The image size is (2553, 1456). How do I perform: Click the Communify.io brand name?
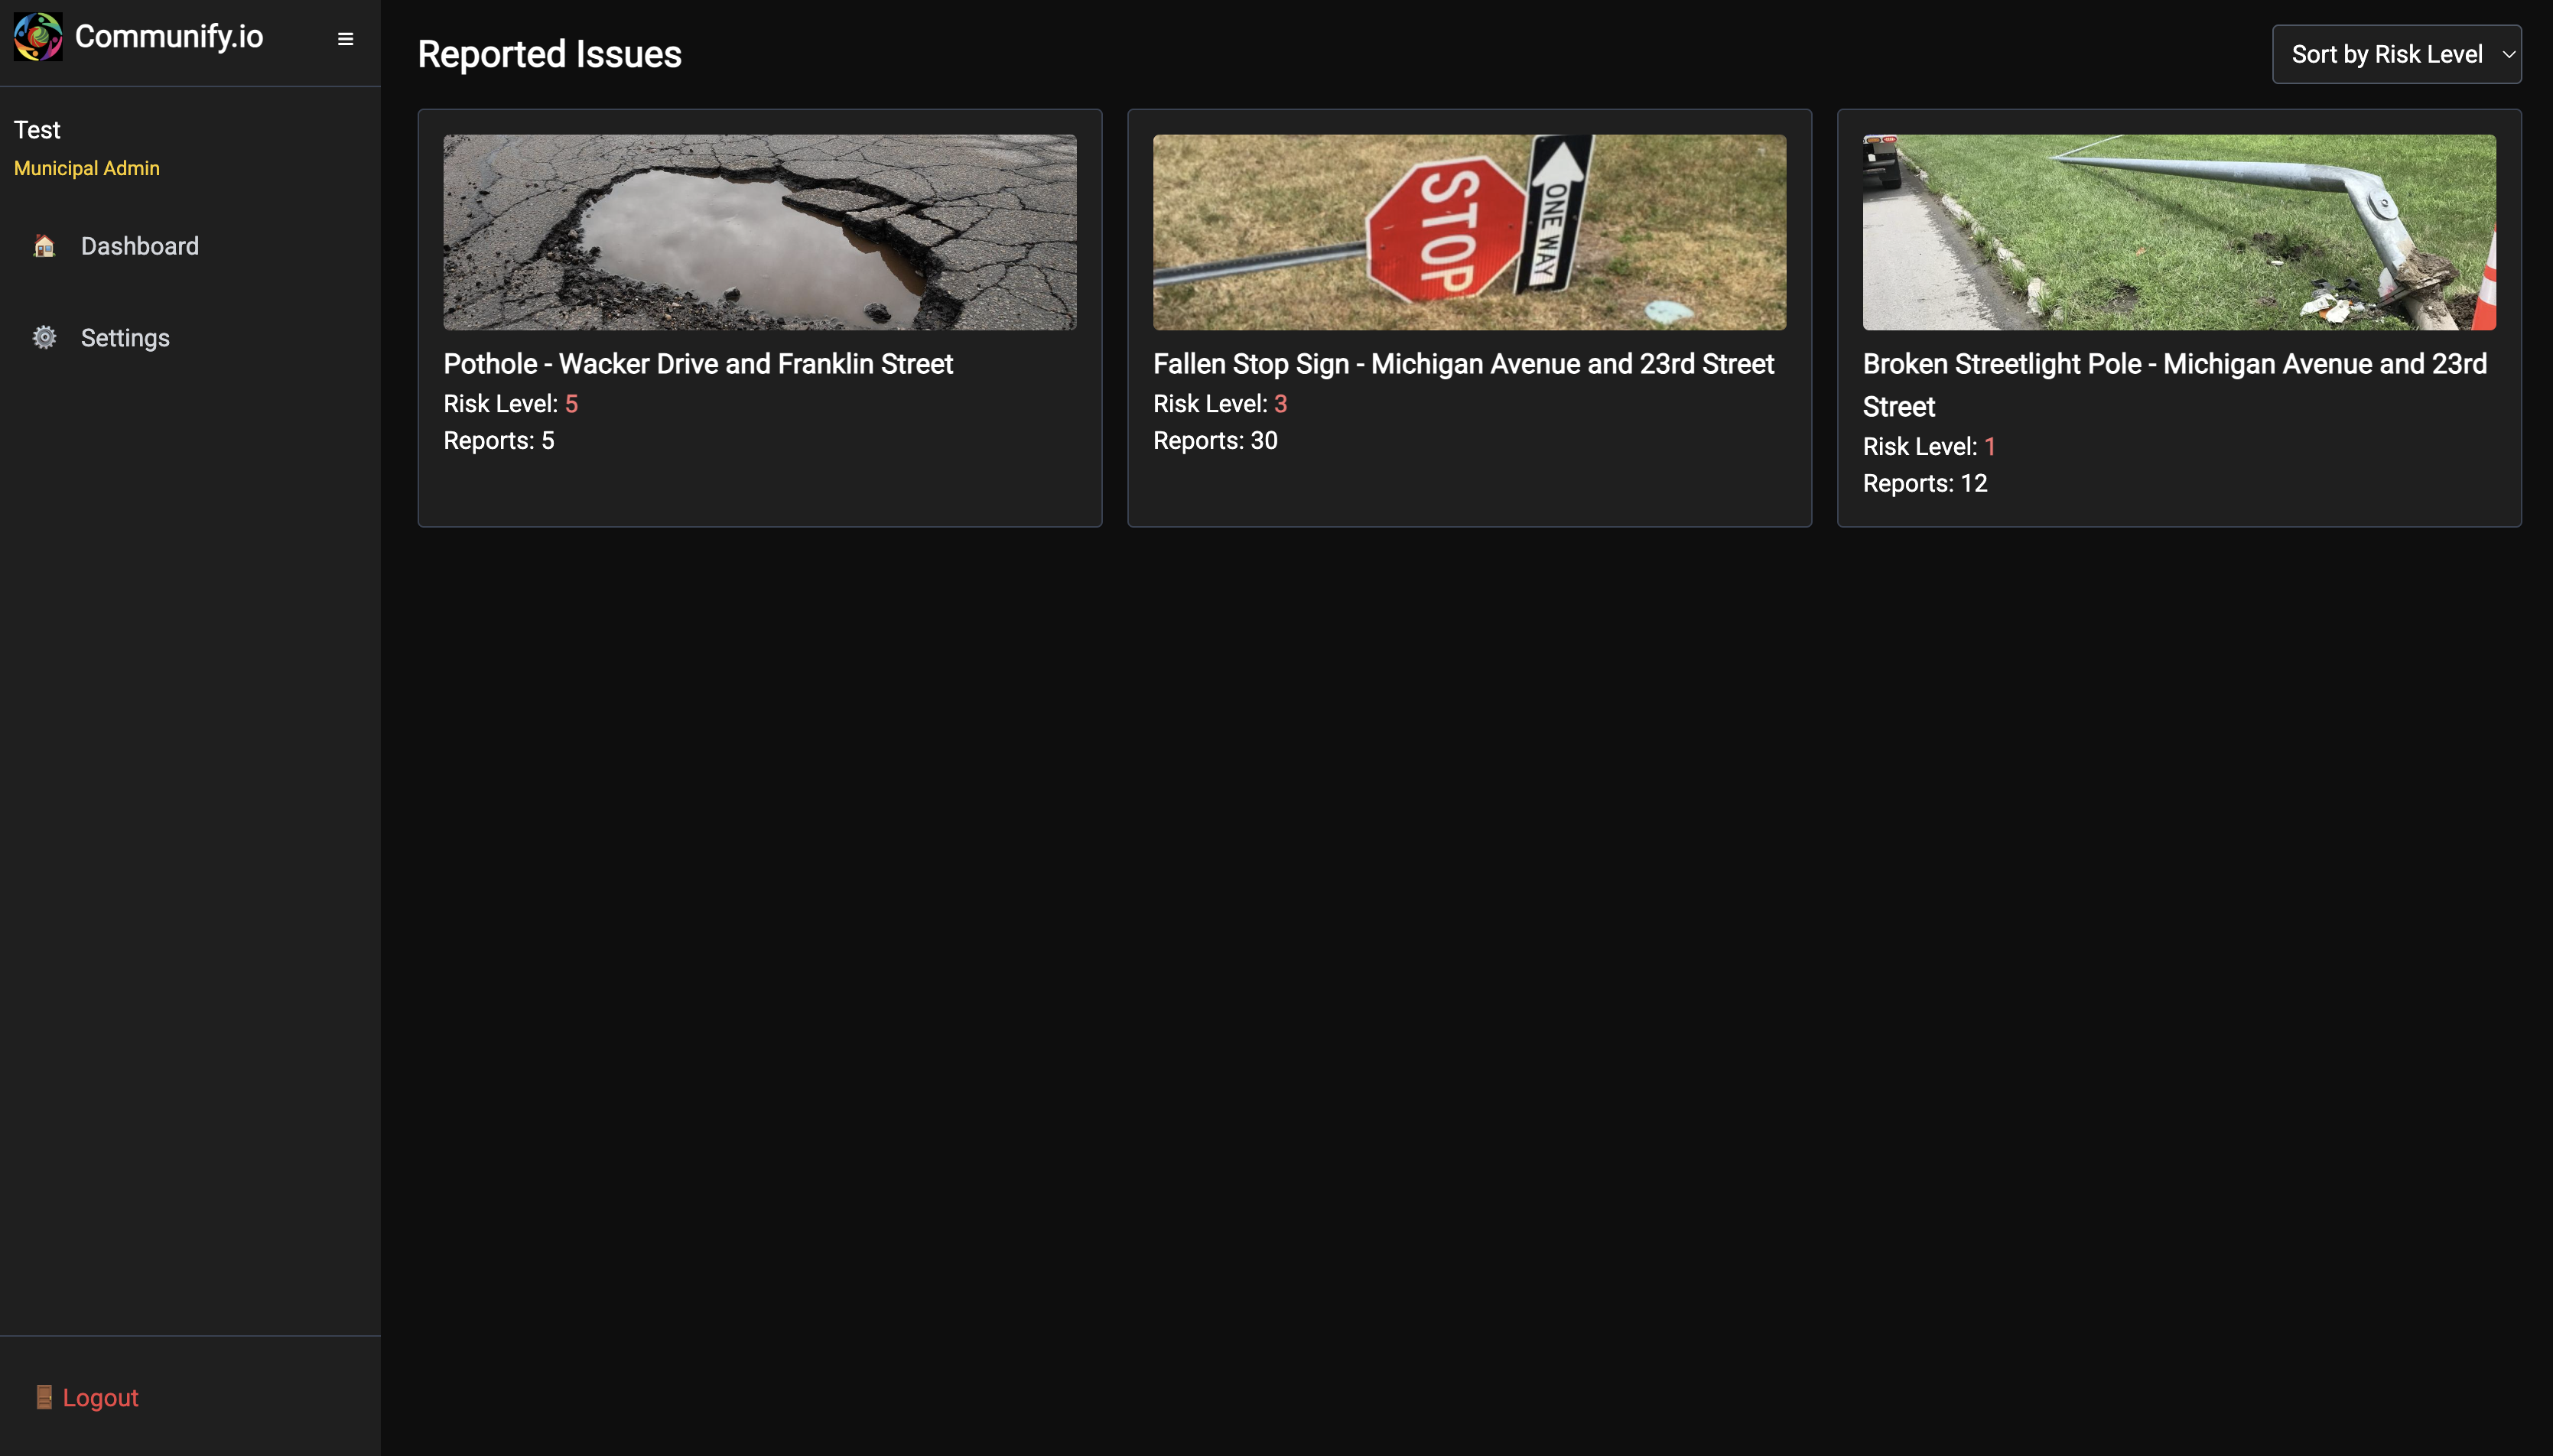[x=168, y=37]
